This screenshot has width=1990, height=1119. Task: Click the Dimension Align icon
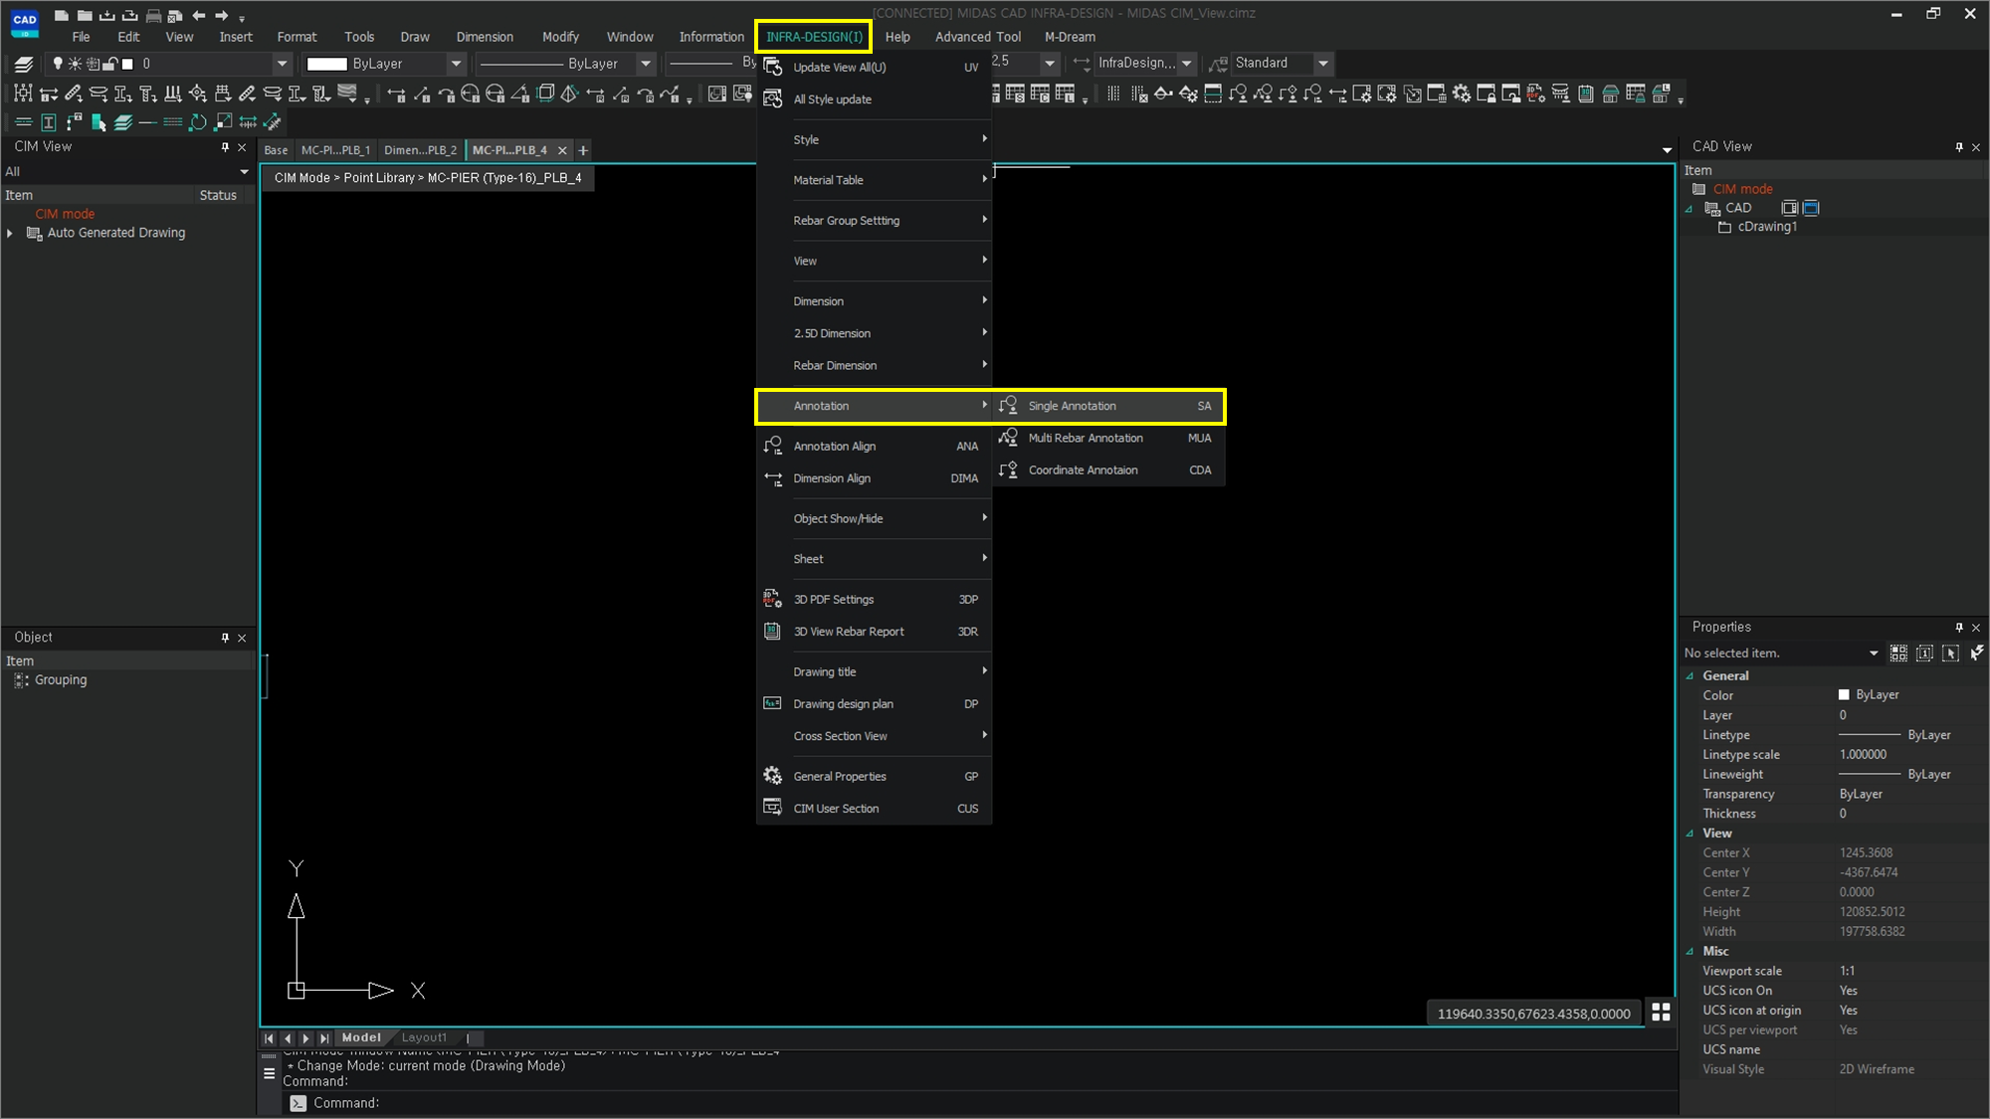772,478
